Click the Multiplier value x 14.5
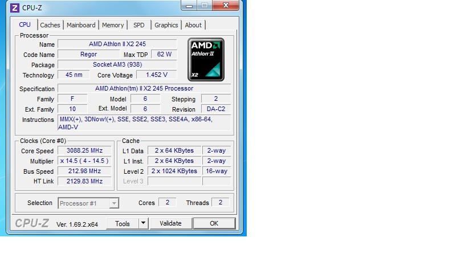 coord(84,161)
